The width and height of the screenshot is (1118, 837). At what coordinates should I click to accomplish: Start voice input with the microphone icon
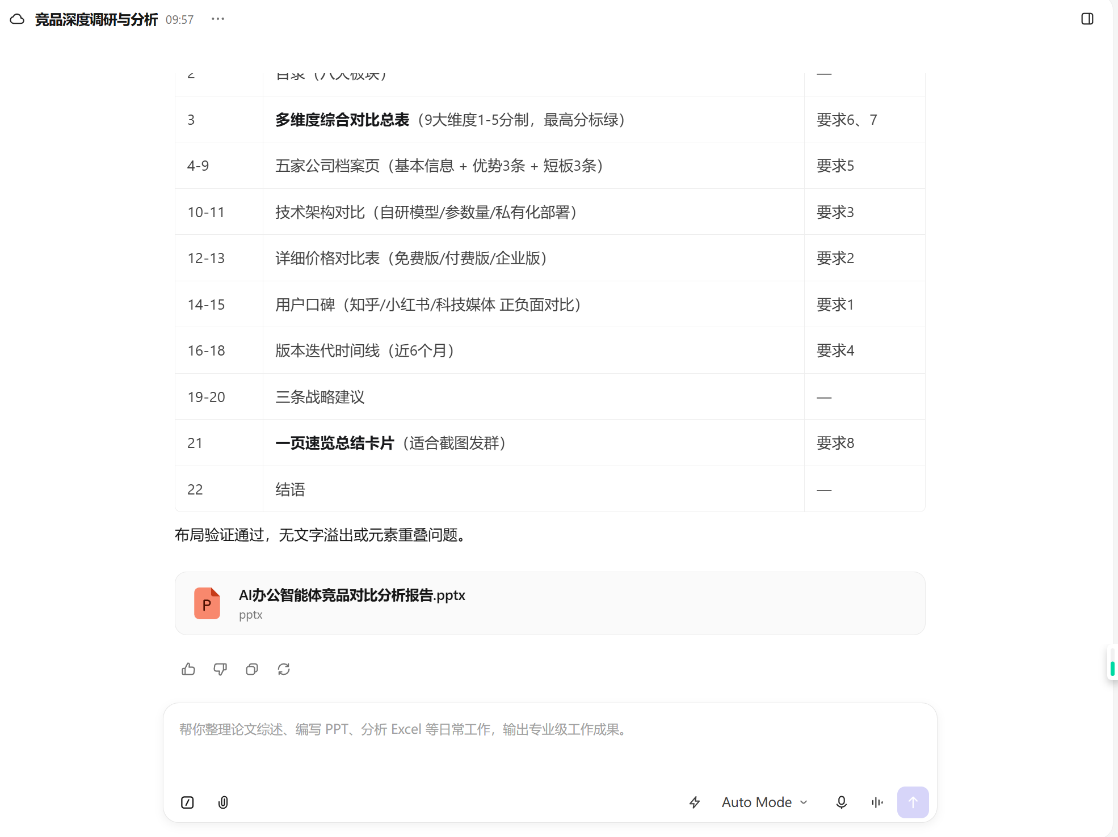842,802
